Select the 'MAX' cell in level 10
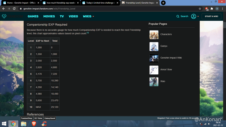This screenshot has width=226, height=127. point(42,107)
